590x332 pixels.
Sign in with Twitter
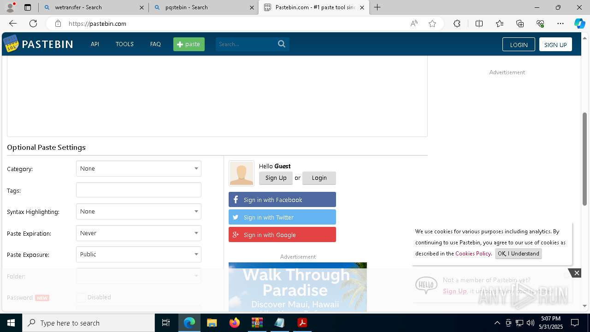[282, 217]
